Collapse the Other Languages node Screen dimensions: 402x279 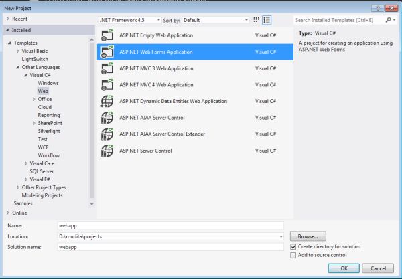pos(17,67)
